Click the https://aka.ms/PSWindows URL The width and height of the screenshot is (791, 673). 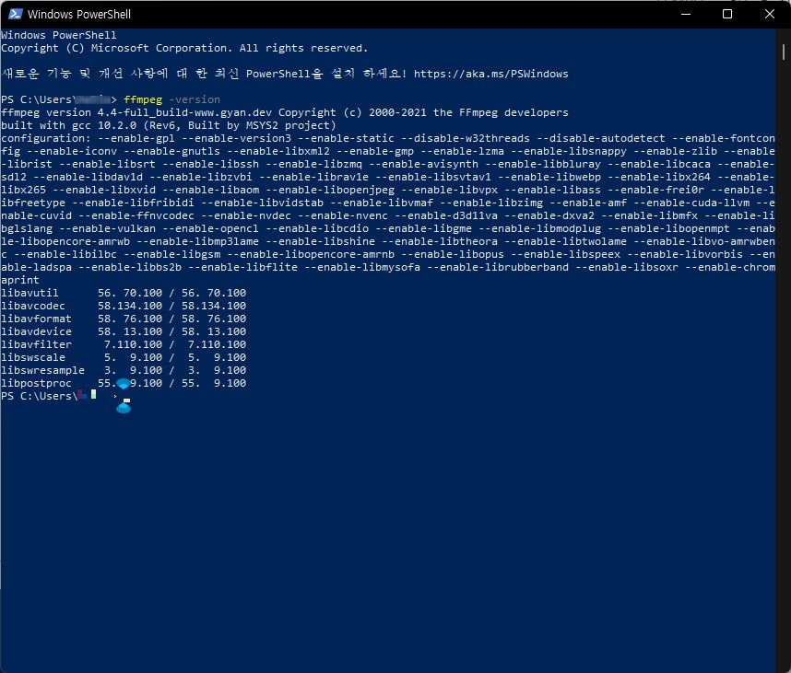(490, 74)
